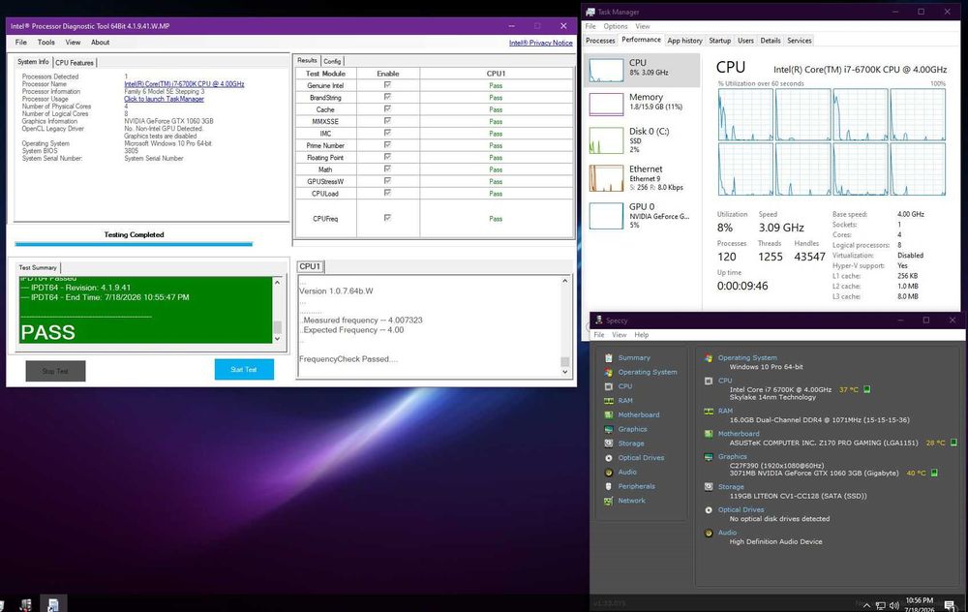The height and width of the screenshot is (612, 968).
Task: Click the Audio icon in Speccy sidebar
Action: coord(609,472)
